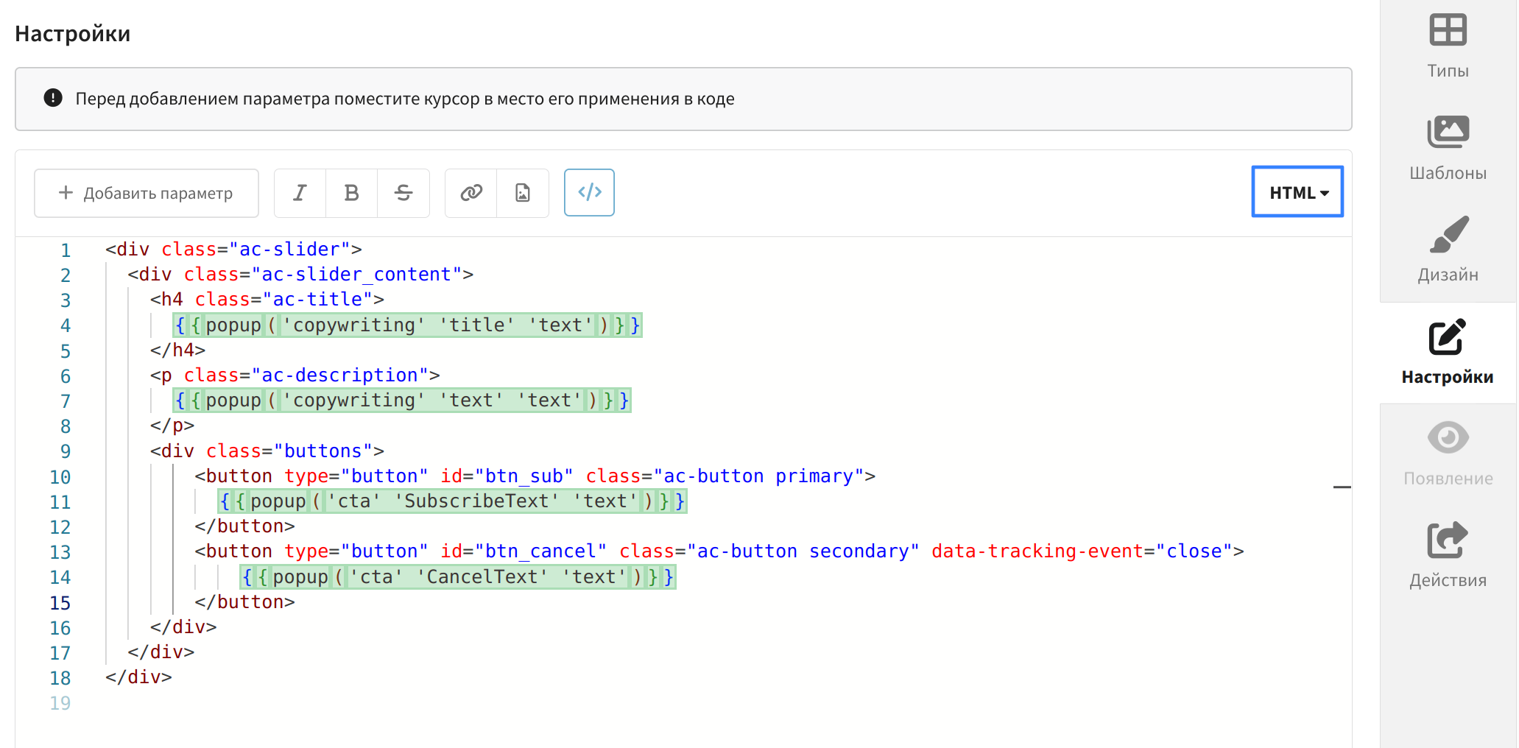Click the "btn_cancel" id value
This screenshot has height=748, width=1519.
click(540, 551)
